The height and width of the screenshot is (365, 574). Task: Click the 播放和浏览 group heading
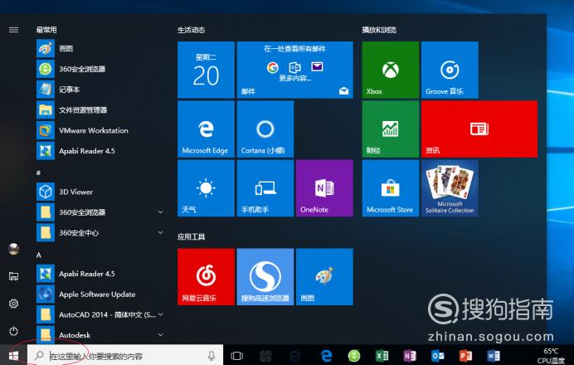tap(379, 30)
